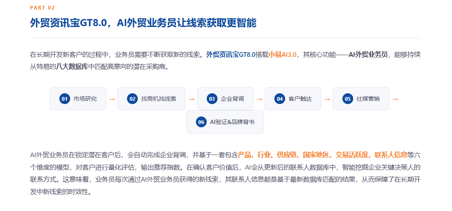The width and height of the screenshot is (452, 211).
Task: Click the PART 02 orange label
Action: tap(42, 8)
